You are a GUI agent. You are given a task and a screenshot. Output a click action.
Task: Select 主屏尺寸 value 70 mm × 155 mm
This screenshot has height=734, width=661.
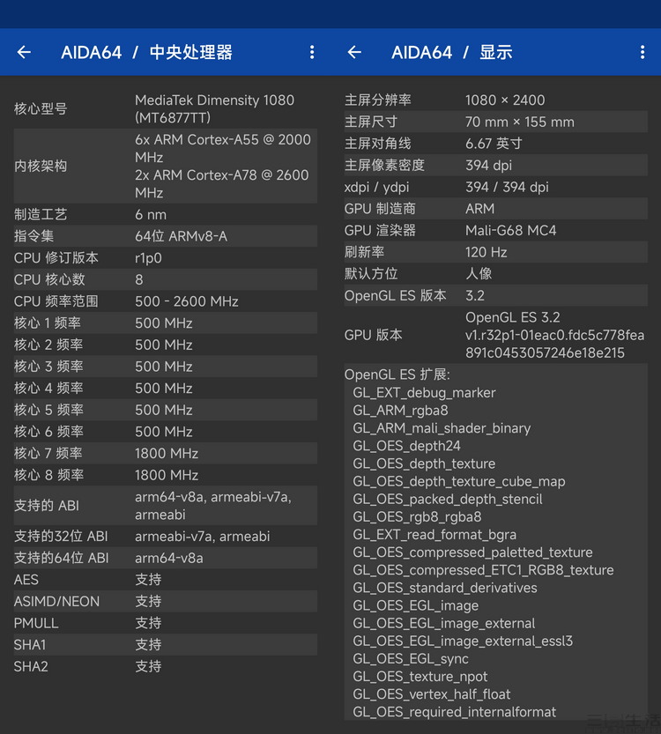tap(520, 122)
